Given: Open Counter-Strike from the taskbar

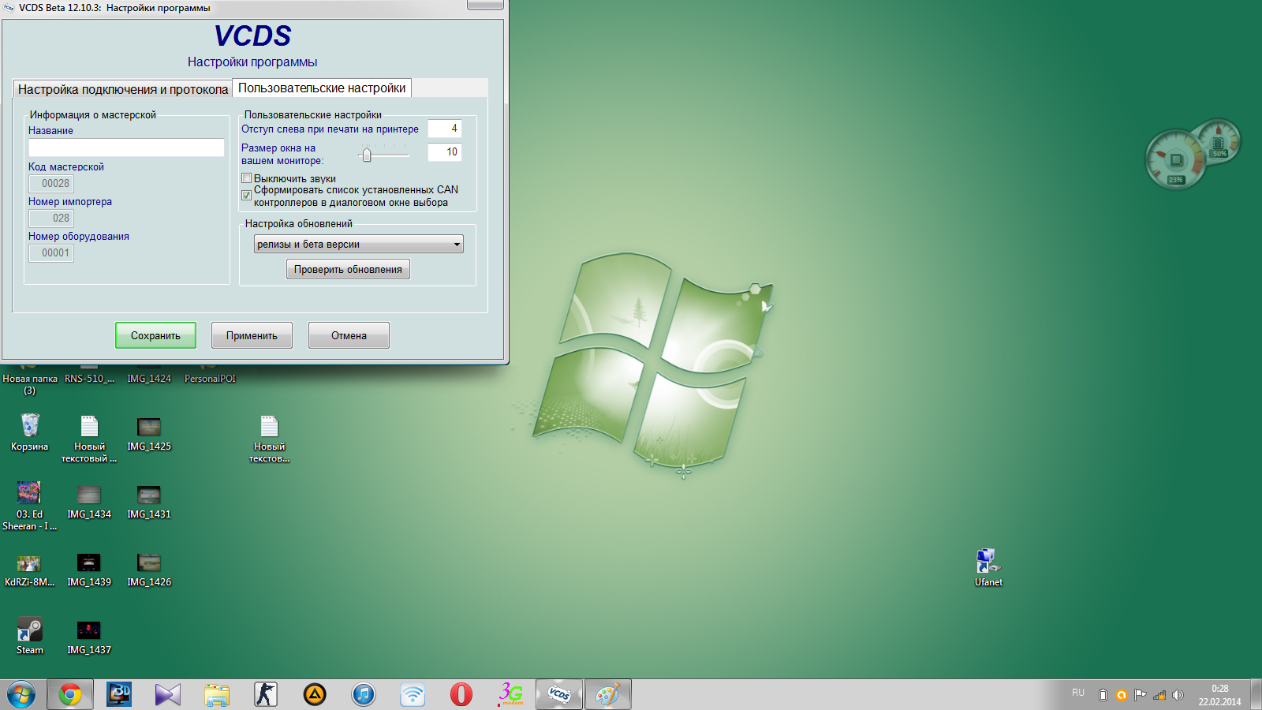Looking at the screenshot, I should pos(266,694).
